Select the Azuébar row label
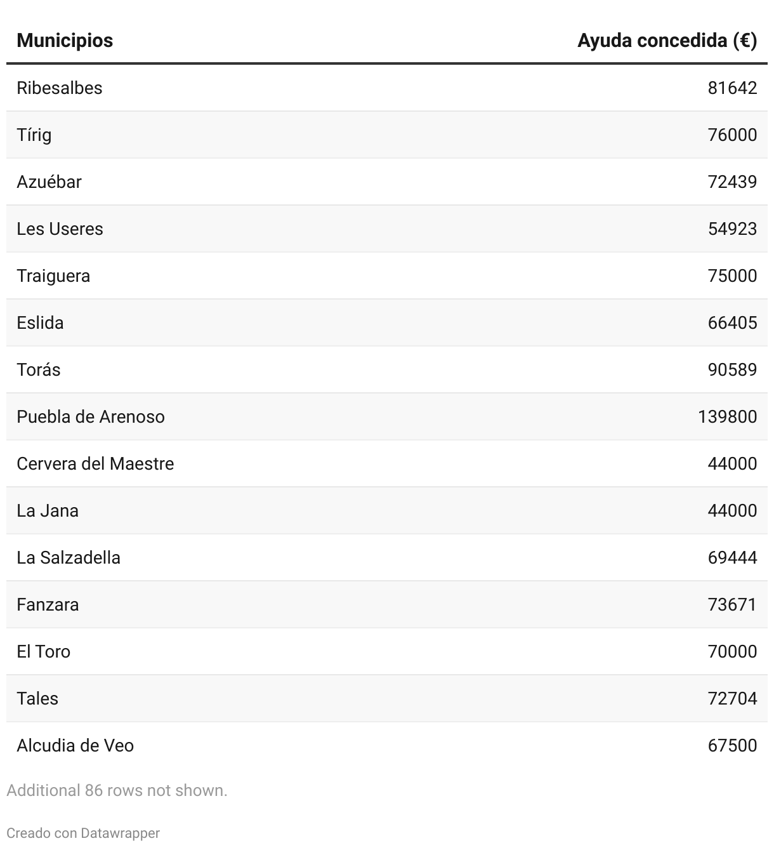Screen dimensions: 774x848 point(49,182)
